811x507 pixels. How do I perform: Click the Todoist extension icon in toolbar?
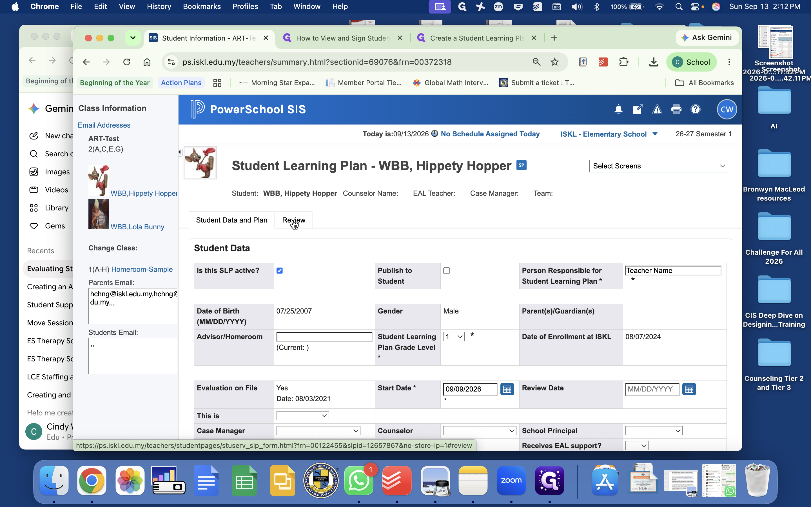tap(603, 62)
